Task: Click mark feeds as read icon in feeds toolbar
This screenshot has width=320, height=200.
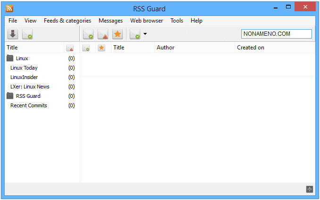Action: [x=27, y=34]
